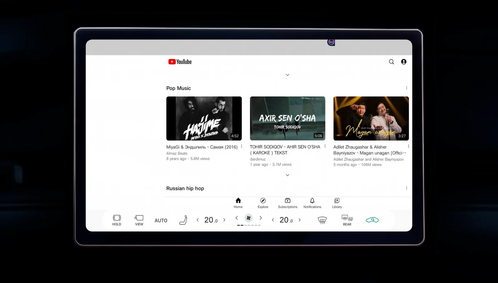The width and height of the screenshot is (498, 283).
Task: Toggle the front windshield defrost
Action: 322,220
